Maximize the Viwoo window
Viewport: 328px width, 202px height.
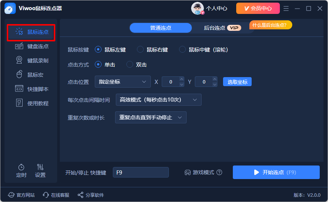(x=308, y=8)
